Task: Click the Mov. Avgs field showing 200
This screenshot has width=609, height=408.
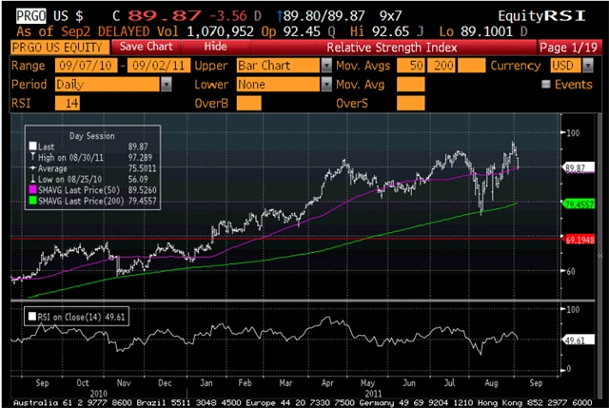Action: click(442, 66)
